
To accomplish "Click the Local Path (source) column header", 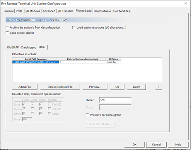I will click(36, 59).
